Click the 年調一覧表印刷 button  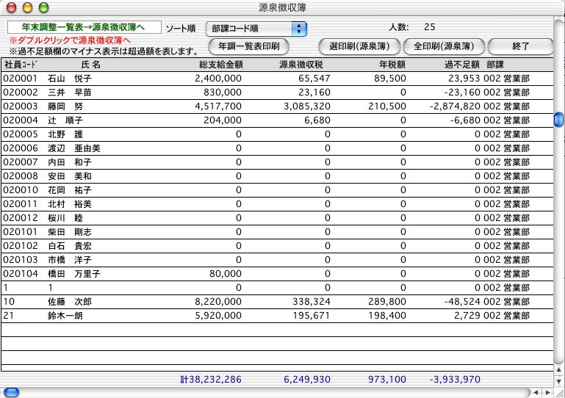pos(248,46)
